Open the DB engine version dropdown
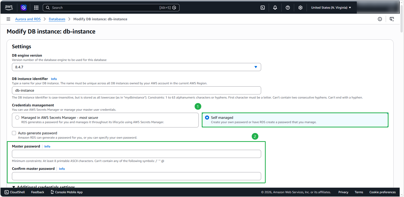The image size is (404, 197). tap(137, 67)
